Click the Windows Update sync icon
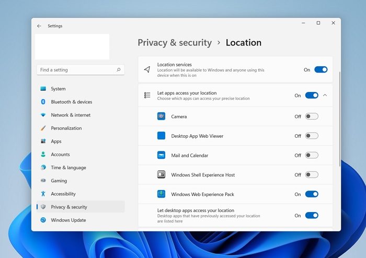 (43, 220)
